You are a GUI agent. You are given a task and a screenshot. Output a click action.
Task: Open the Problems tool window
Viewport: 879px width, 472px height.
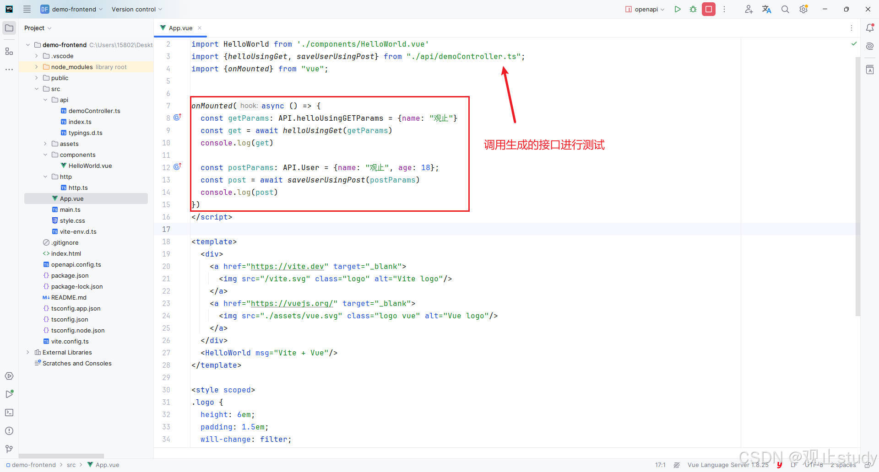pos(9,431)
